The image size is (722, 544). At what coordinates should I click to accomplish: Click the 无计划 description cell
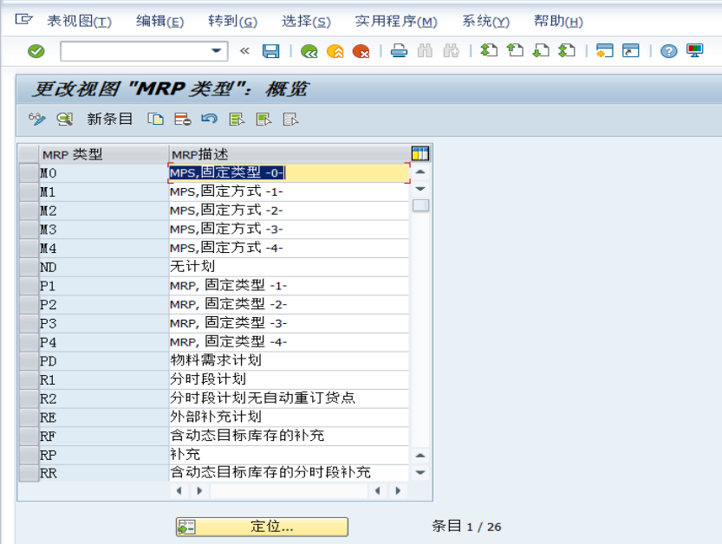(x=289, y=267)
